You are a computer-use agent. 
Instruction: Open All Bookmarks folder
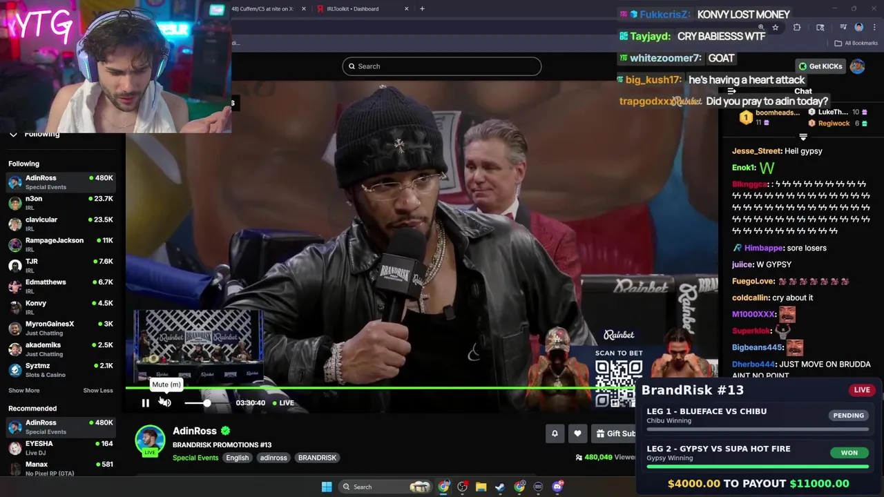pos(856,43)
